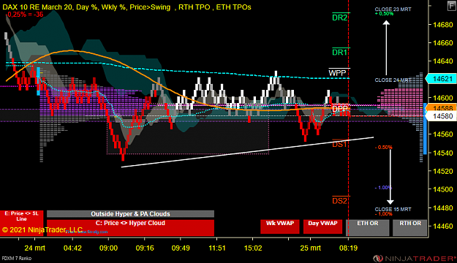Click the white rising trendline under the lows
The height and width of the screenshot is (263, 457).
pyautogui.click(x=247, y=152)
